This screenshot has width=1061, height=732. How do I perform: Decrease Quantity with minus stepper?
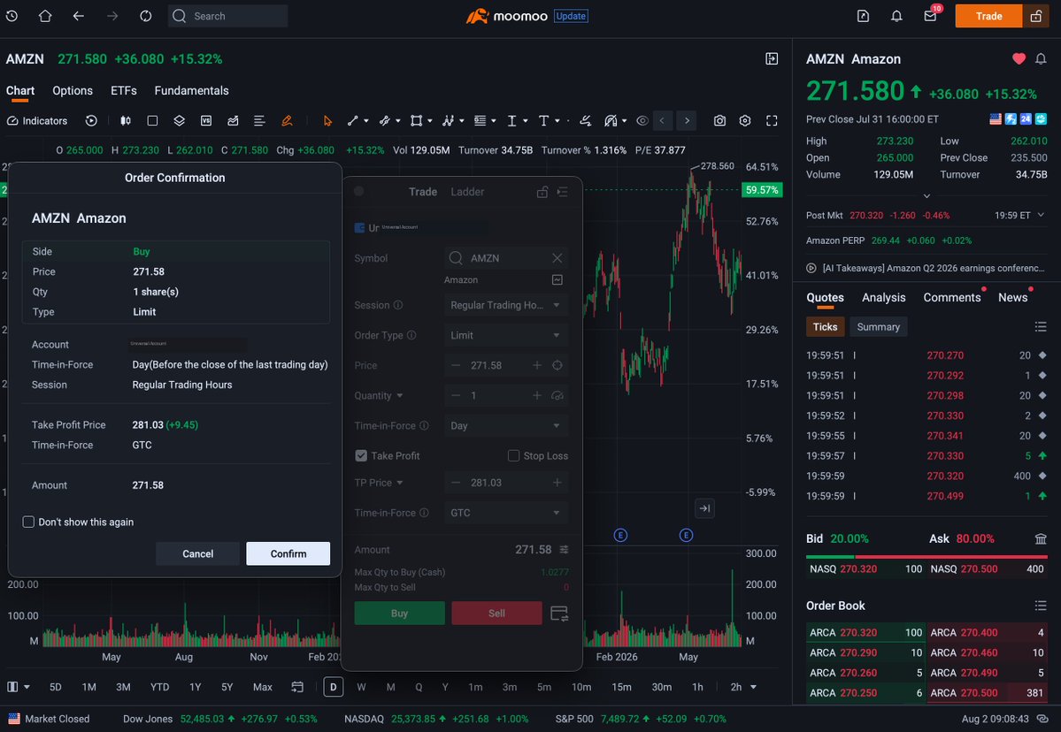[x=456, y=395]
